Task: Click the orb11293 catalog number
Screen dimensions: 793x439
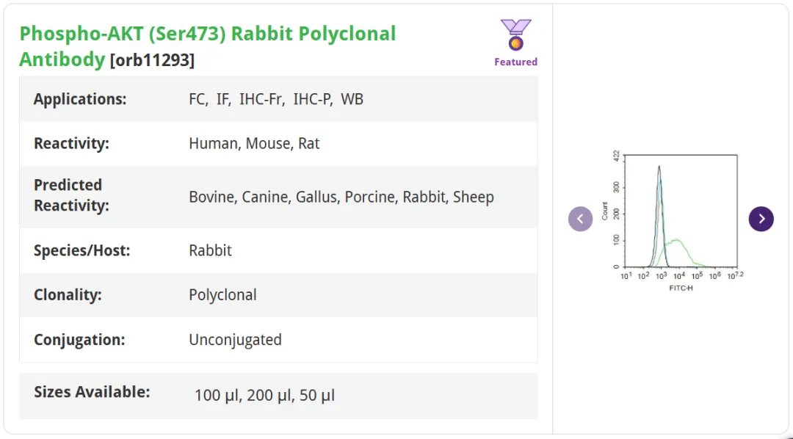Action: [152, 59]
